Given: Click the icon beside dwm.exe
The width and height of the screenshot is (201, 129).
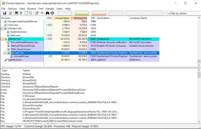Looking at the screenshot, I should click(x=9, y=35).
